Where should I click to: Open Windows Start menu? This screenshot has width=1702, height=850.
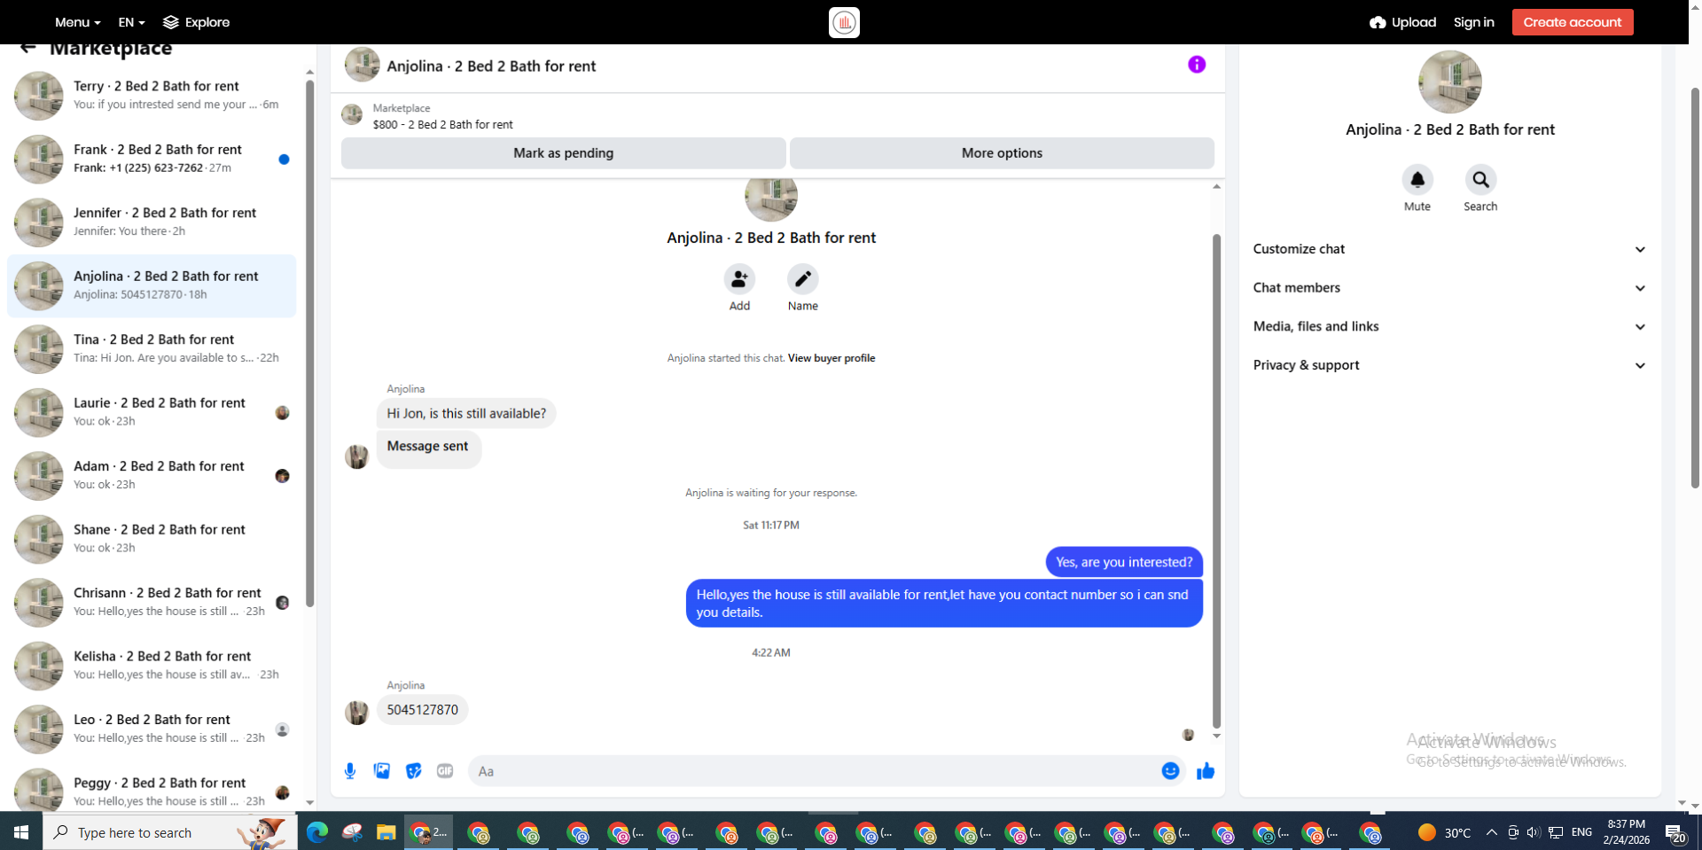pyautogui.click(x=21, y=832)
